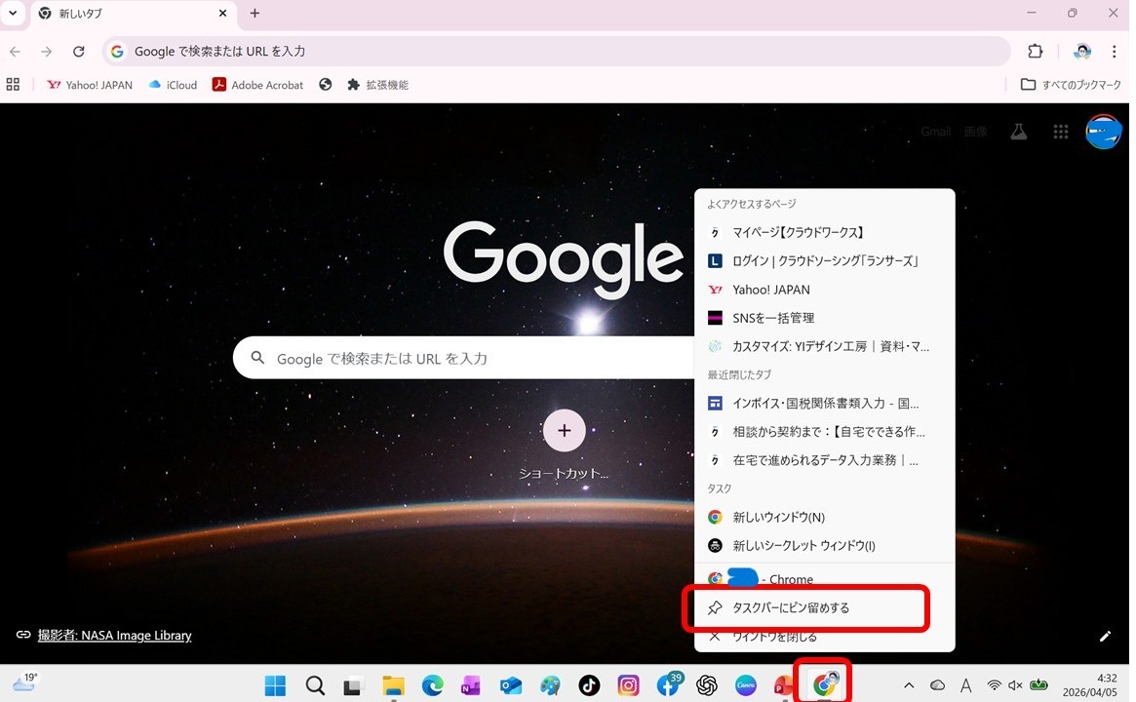
Task: Open ChatGPT from the taskbar
Action: pos(707,685)
